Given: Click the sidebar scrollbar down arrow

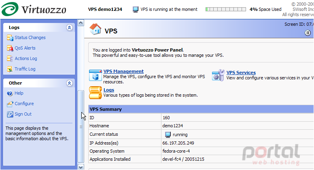Looking at the screenshot, I should (81, 167).
